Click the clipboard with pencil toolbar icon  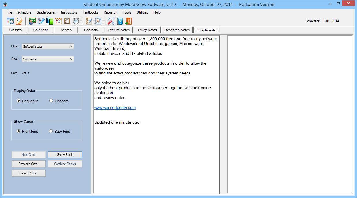coord(19,21)
